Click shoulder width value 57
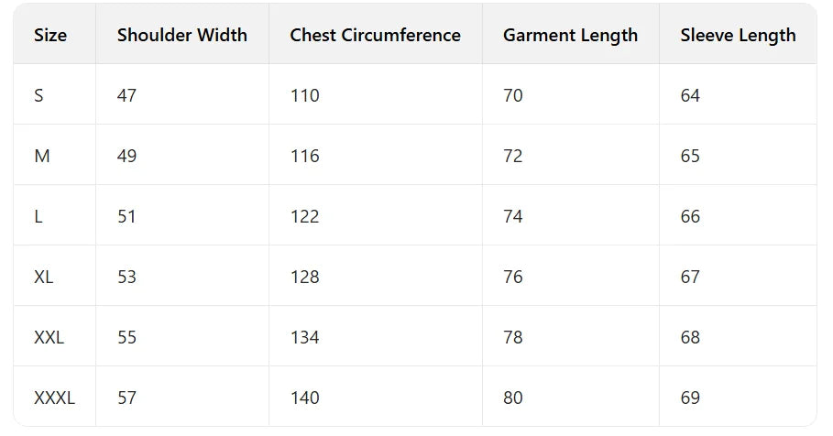This screenshot has height=436, width=833. 127,398
